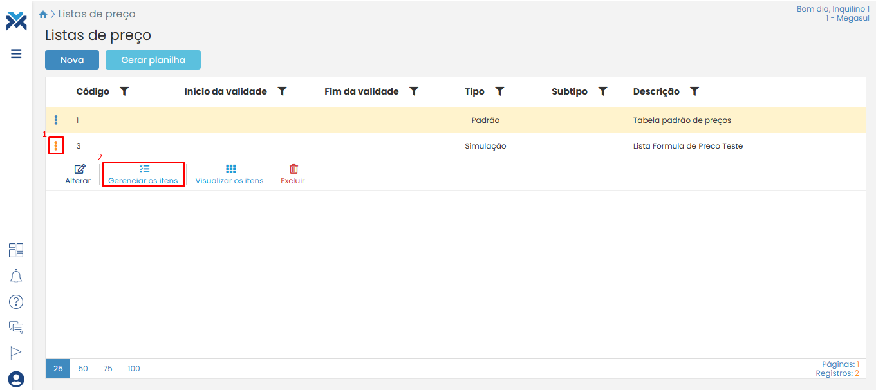Image resolution: width=876 pixels, height=390 pixels.
Task: Open the Tipo column filter
Action: 499,91
